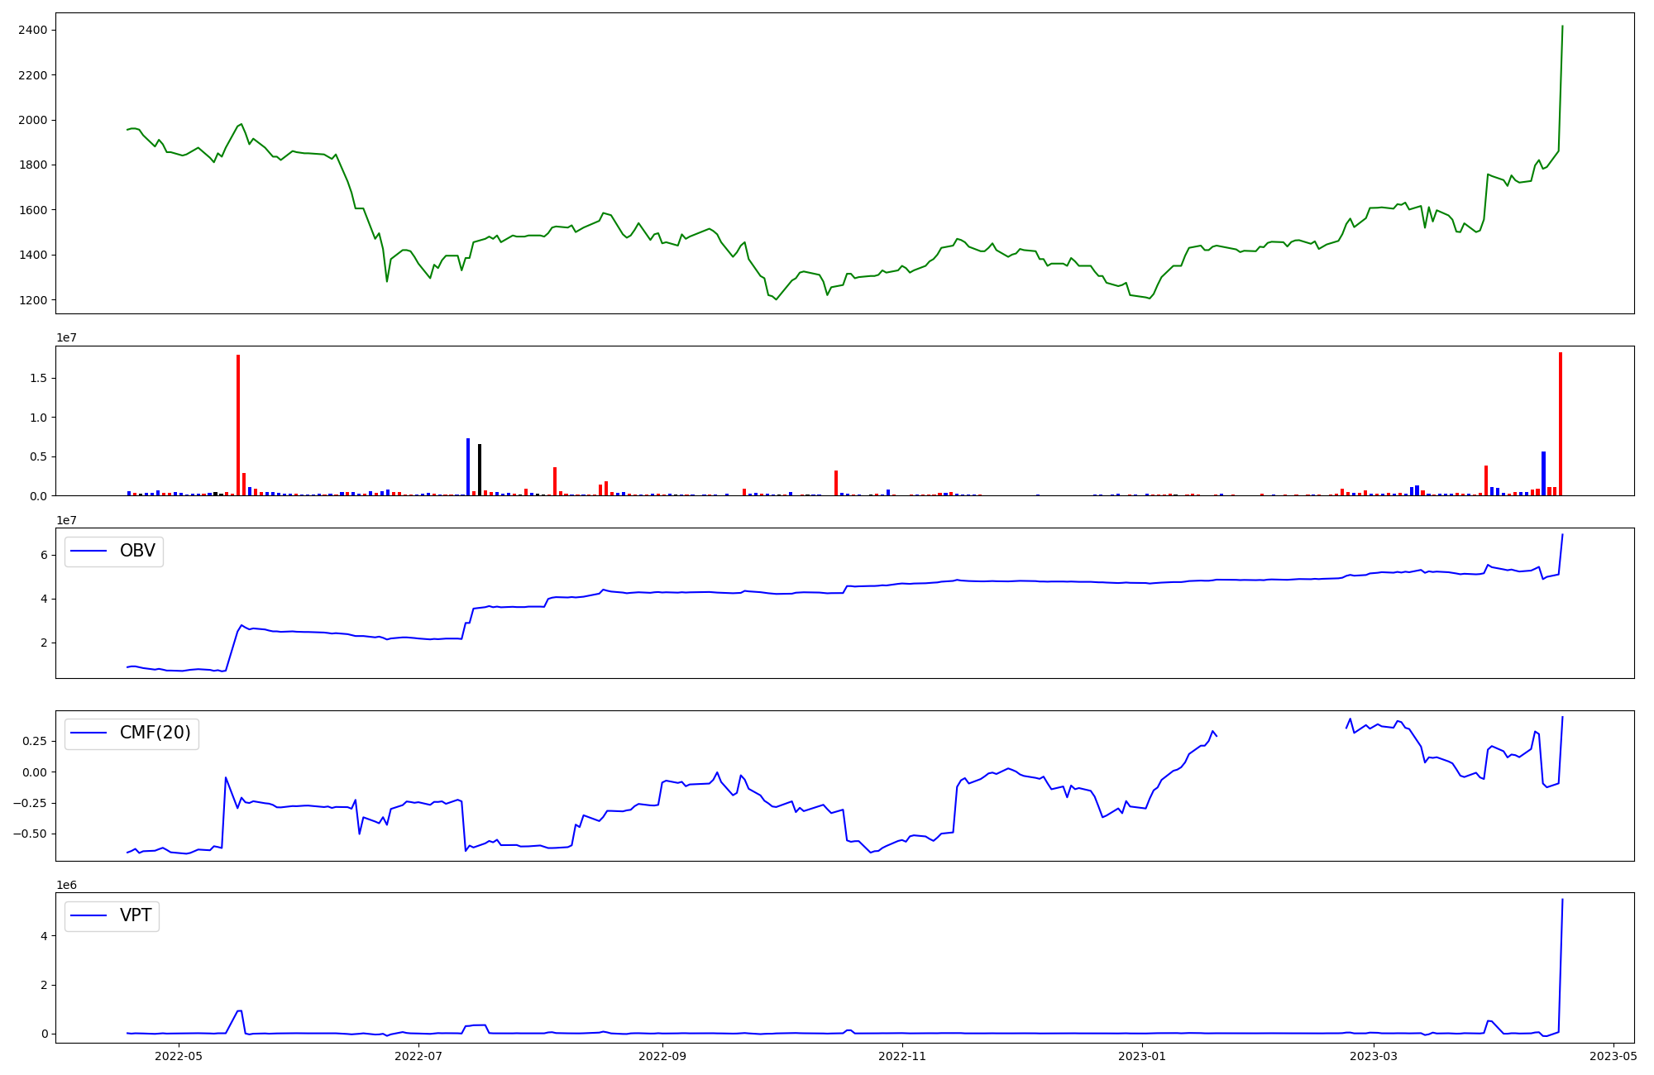This screenshot has height=1075, width=1654.
Task: Click the 2022-07 x-axis date label
Action: tap(419, 1056)
